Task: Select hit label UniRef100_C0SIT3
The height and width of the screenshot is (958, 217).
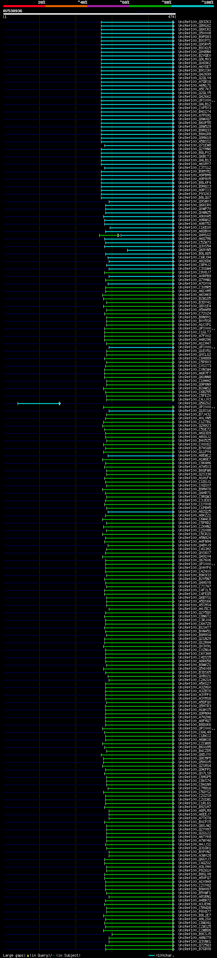Action: pos(195,366)
